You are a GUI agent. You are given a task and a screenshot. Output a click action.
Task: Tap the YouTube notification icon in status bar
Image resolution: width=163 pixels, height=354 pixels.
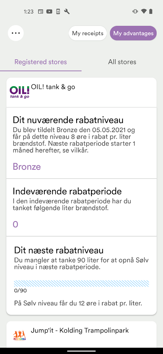click(49, 11)
